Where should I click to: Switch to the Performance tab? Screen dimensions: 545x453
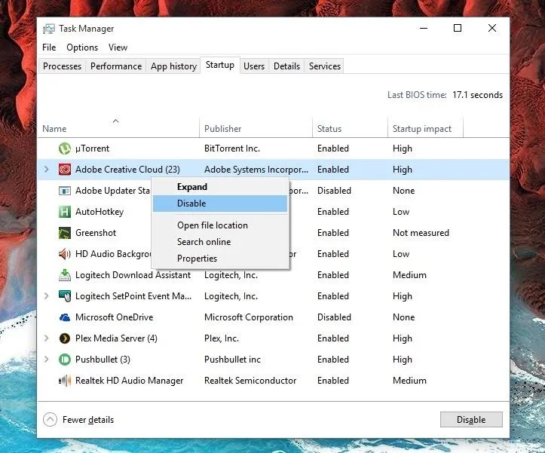pos(116,66)
